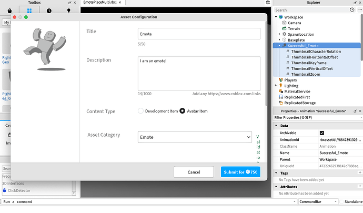The height and width of the screenshot is (213, 363).
Task: Click the Submit for 750 button
Action: click(240, 172)
